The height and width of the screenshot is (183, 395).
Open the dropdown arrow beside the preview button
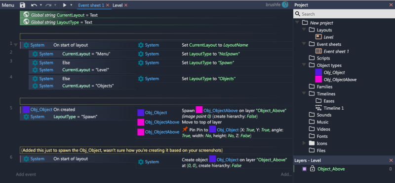click(x=71, y=5)
